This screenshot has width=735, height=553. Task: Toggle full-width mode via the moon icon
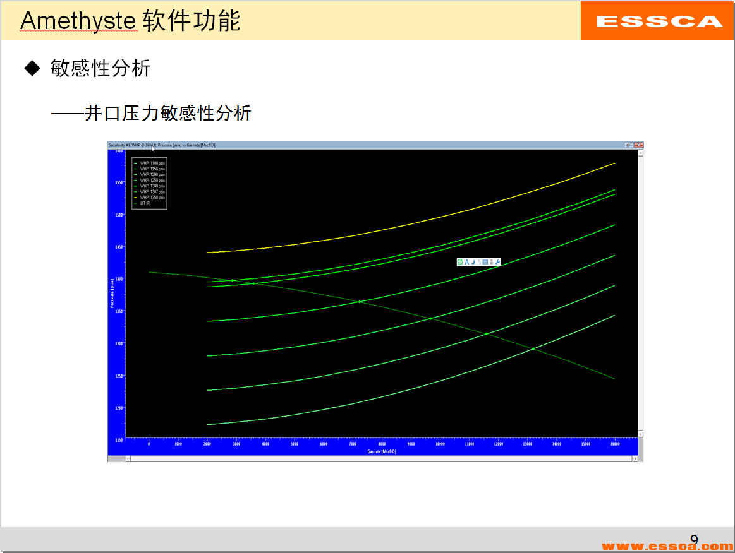[x=473, y=262]
